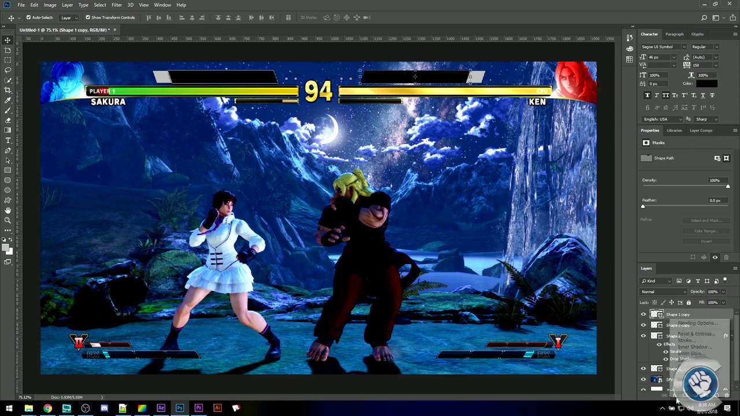Hide the Shape 2 copy layer

pyautogui.click(x=643, y=325)
